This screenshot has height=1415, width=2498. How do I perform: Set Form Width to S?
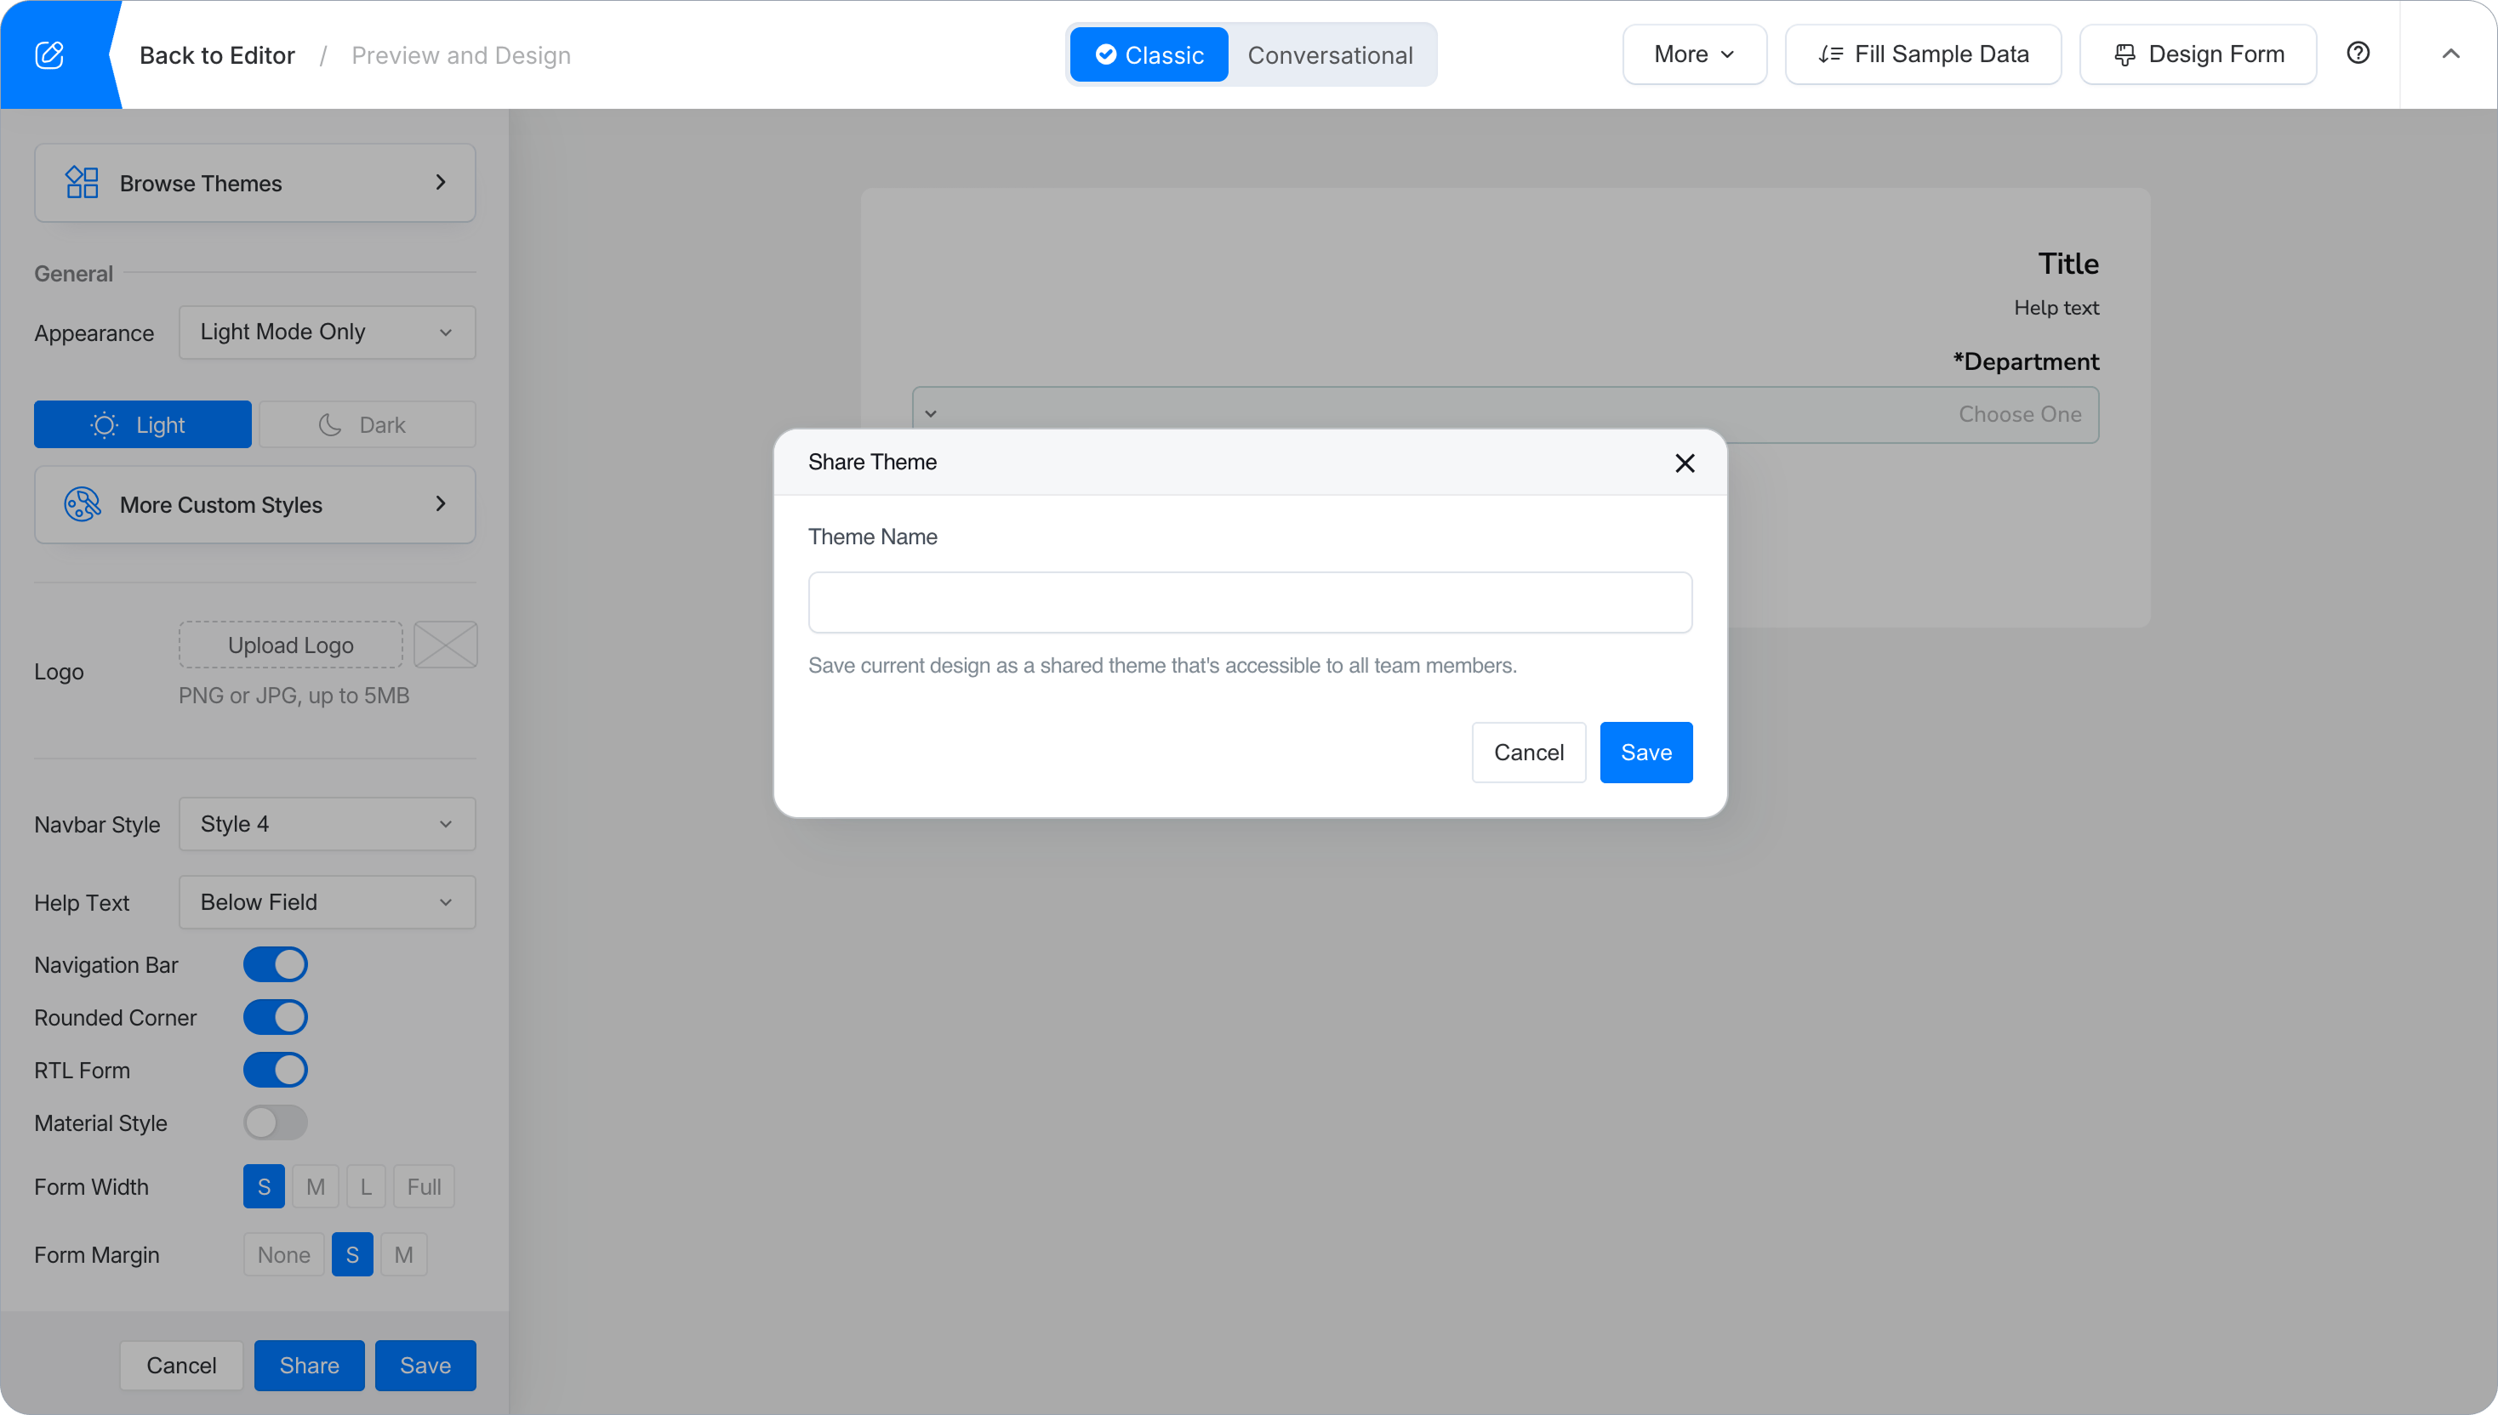coord(264,1186)
